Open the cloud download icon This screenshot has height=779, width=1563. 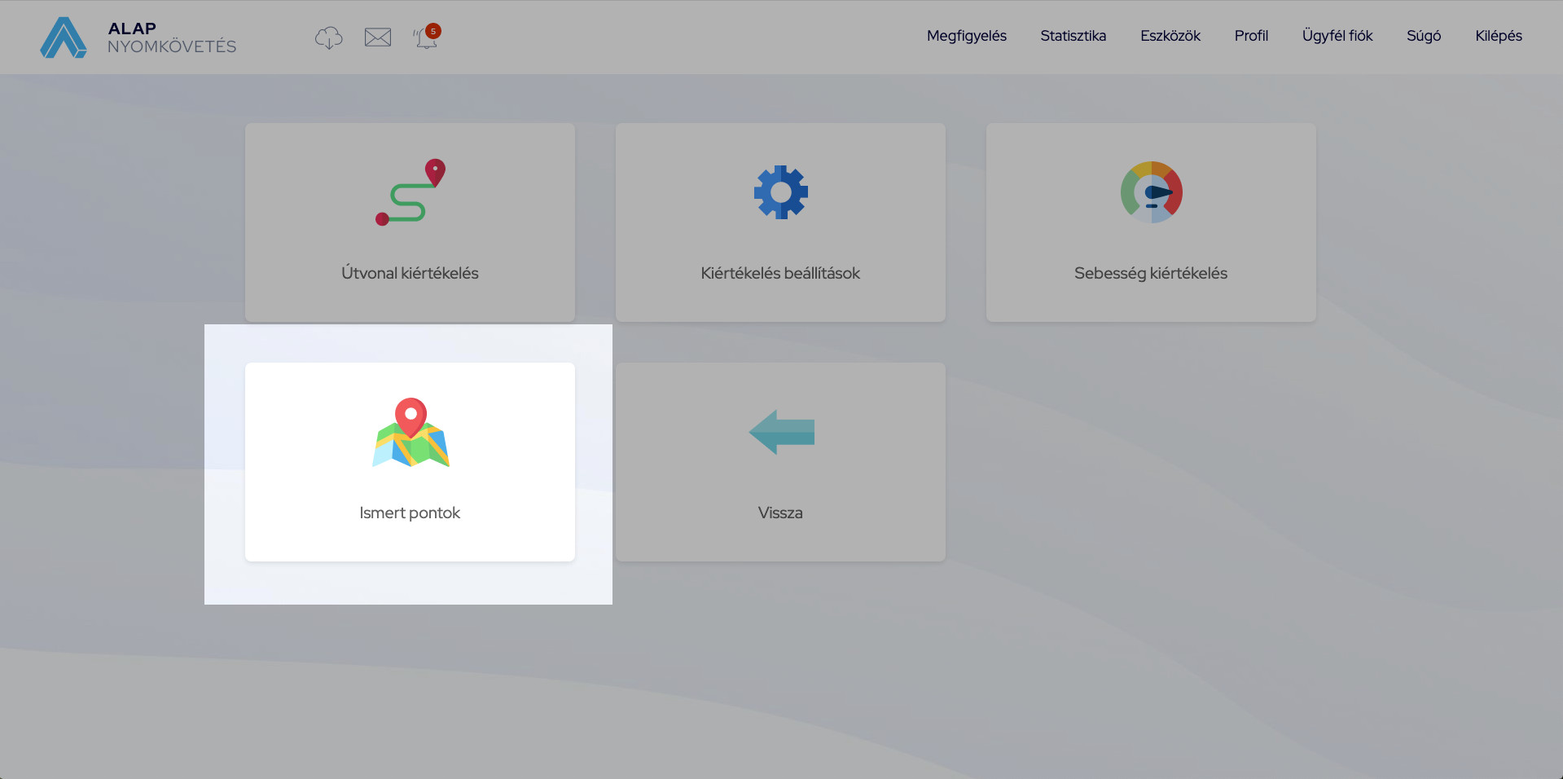point(328,37)
